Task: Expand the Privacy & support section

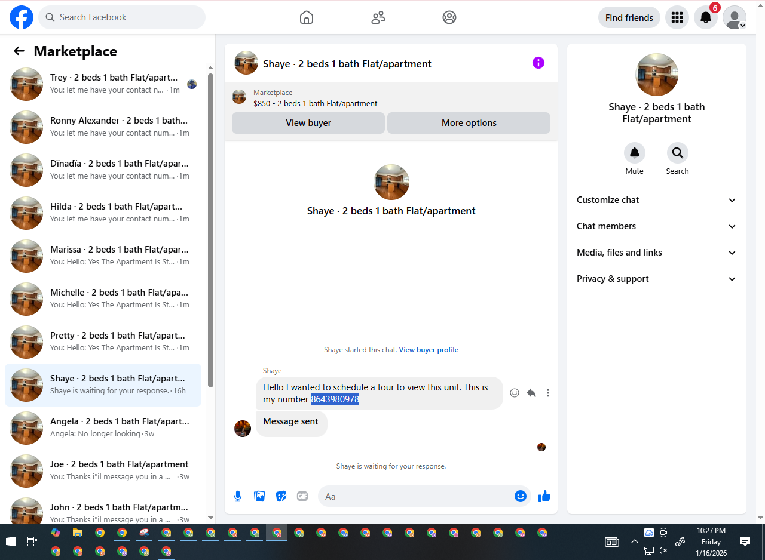Action: coord(657,279)
